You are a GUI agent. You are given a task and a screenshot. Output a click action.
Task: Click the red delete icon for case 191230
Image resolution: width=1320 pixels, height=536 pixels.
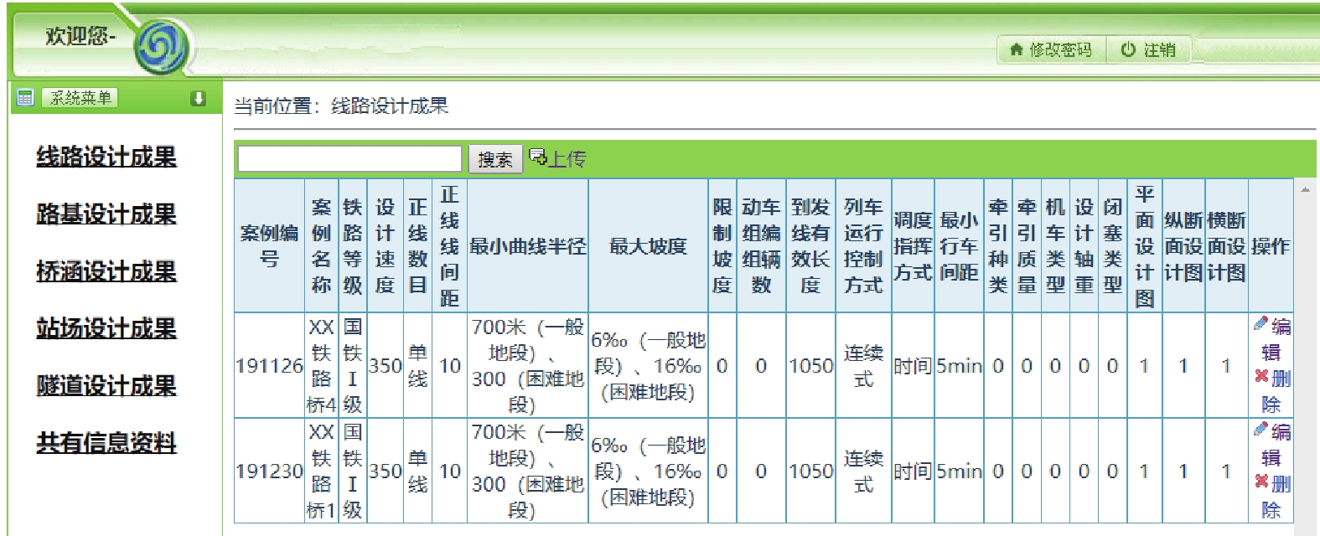[x=1260, y=482]
